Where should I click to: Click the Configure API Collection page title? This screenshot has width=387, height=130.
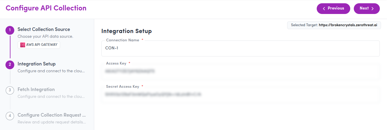tap(46, 8)
